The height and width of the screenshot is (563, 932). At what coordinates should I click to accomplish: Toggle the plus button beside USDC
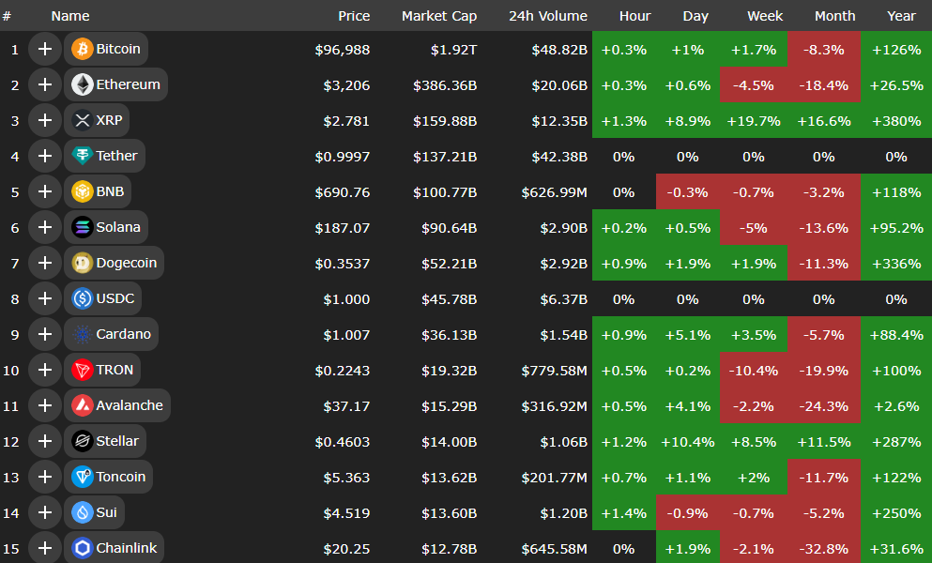click(x=44, y=298)
